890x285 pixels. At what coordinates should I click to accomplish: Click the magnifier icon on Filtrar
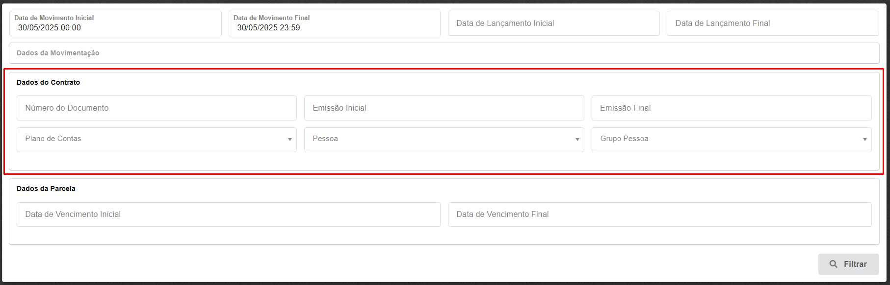833,264
